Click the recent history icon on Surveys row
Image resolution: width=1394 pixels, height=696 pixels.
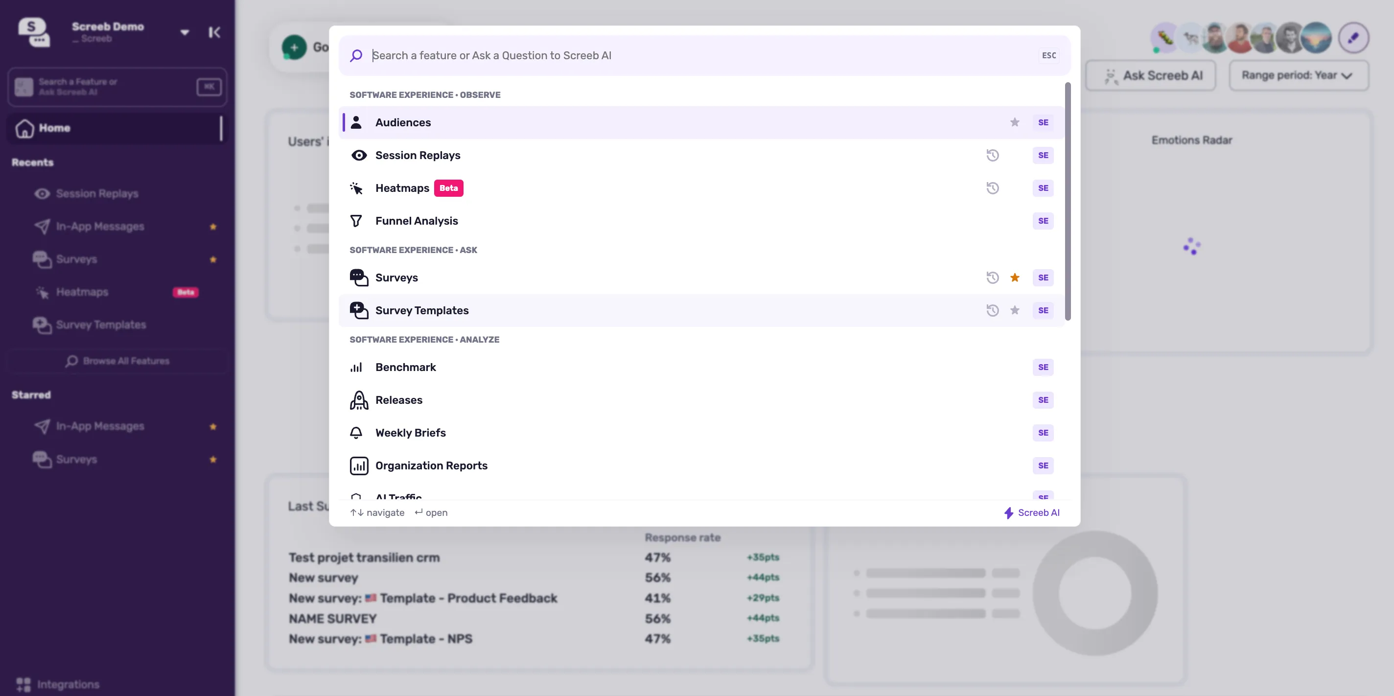[x=993, y=278]
